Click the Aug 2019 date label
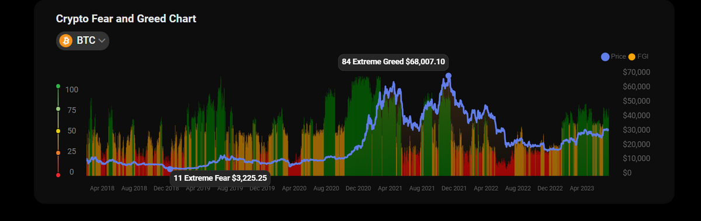Viewport: 701px width, 221px height. pyautogui.click(x=230, y=188)
